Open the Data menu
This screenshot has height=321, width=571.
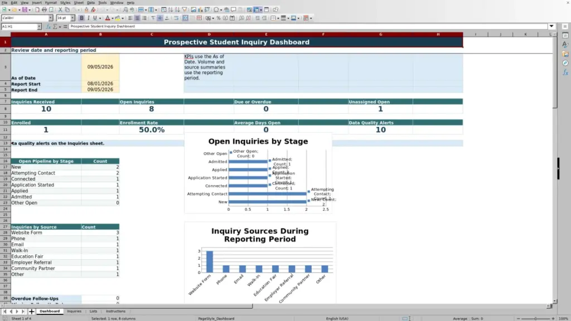pyautogui.click(x=91, y=3)
